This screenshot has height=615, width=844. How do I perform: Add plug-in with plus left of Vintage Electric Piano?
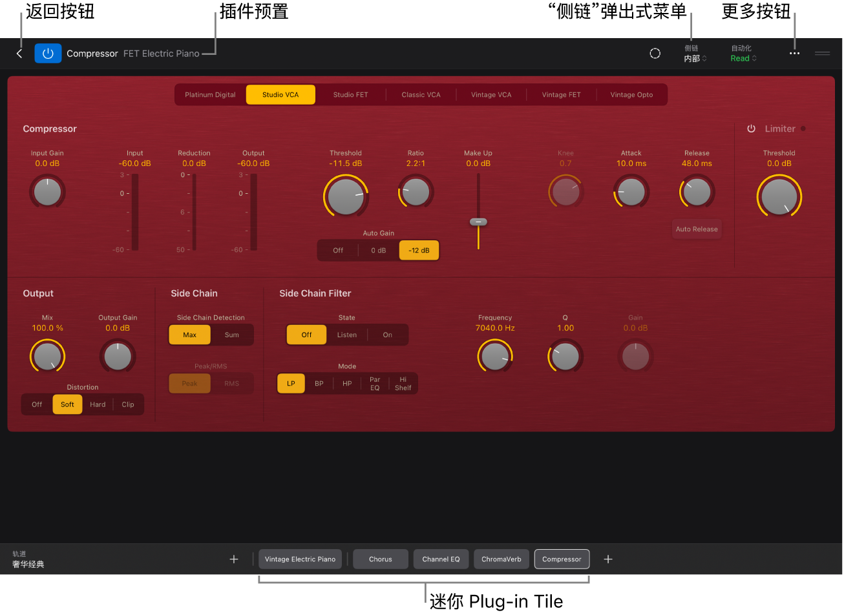click(234, 559)
